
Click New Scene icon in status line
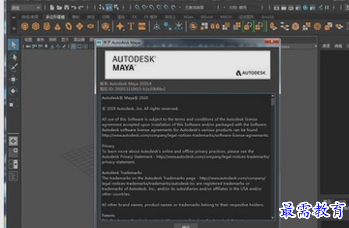pos(52,7)
